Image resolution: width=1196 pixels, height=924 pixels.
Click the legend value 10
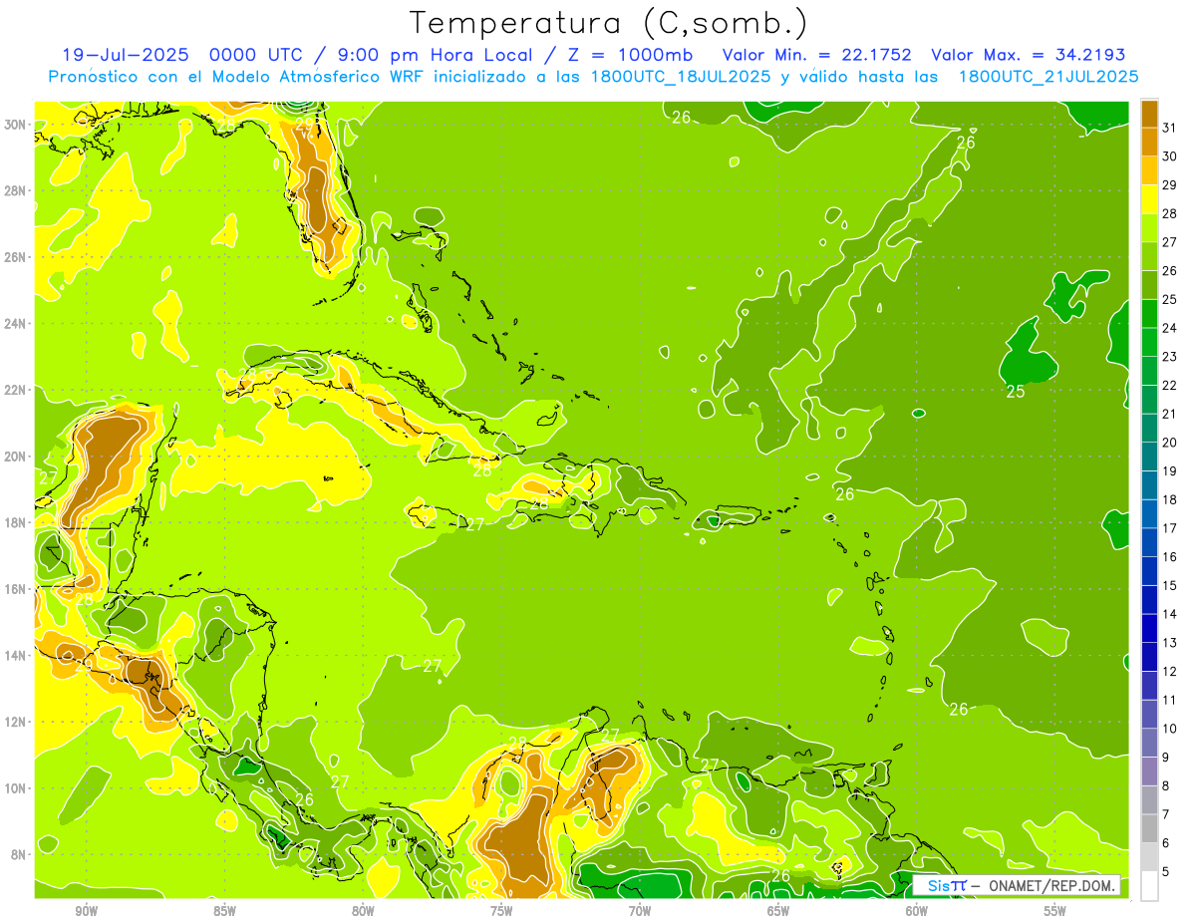[1170, 730]
